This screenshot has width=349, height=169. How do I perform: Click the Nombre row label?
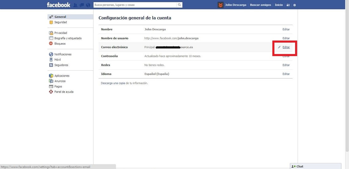107,29
